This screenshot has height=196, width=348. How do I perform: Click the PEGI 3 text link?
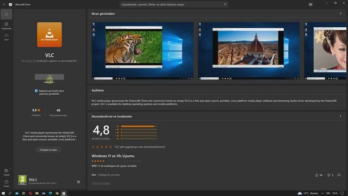pyautogui.click(x=33, y=180)
